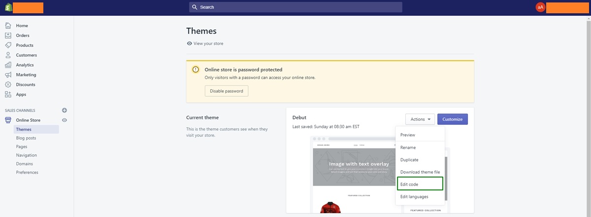Open Pages in sidebar
The height and width of the screenshot is (217, 591).
(x=22, y=147)
